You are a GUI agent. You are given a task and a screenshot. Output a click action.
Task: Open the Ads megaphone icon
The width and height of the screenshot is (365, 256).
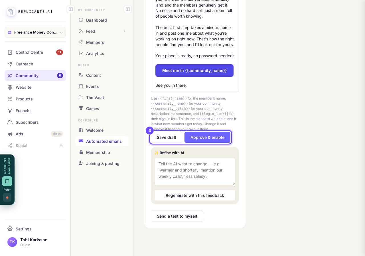point(10,134)
